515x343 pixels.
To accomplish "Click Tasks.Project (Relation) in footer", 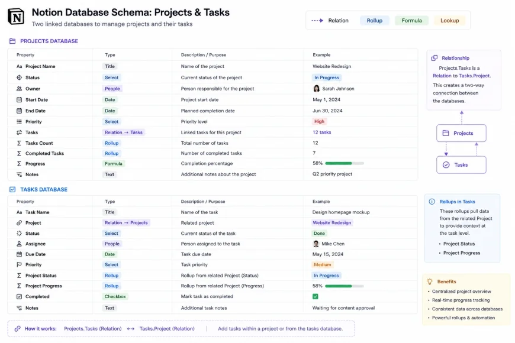I will point(167,329).
